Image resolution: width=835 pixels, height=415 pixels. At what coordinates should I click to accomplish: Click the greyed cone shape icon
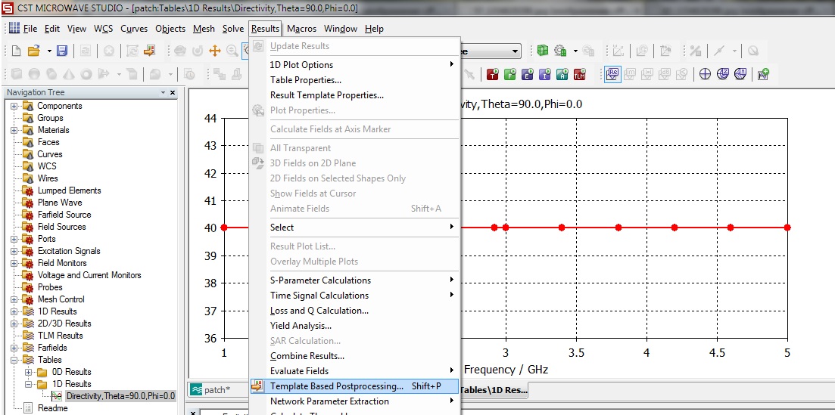pos(69,75)
